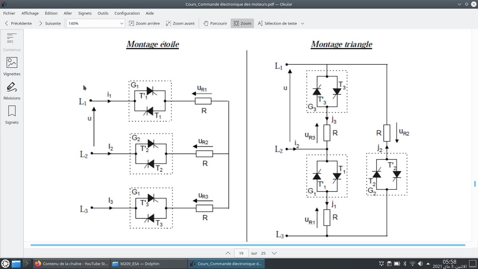The height and width of the screenshot is (269, 478).
Task: Edit the current page number field
Action: [x=241, y=253]
